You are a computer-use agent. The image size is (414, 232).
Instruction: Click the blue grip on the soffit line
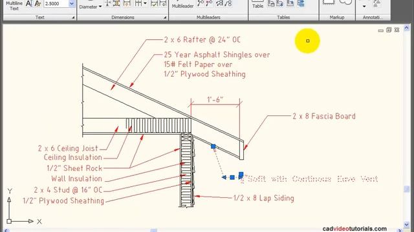[x=213, y=146]
